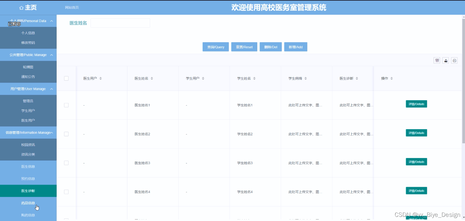Sort by 医生用户 column arrows

click(x=100, y=78)
